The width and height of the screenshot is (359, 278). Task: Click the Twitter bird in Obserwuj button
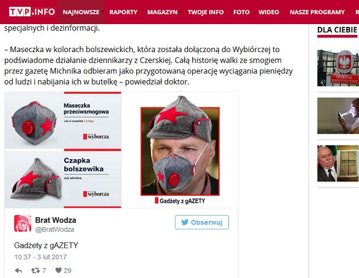(x=185, y=222)
